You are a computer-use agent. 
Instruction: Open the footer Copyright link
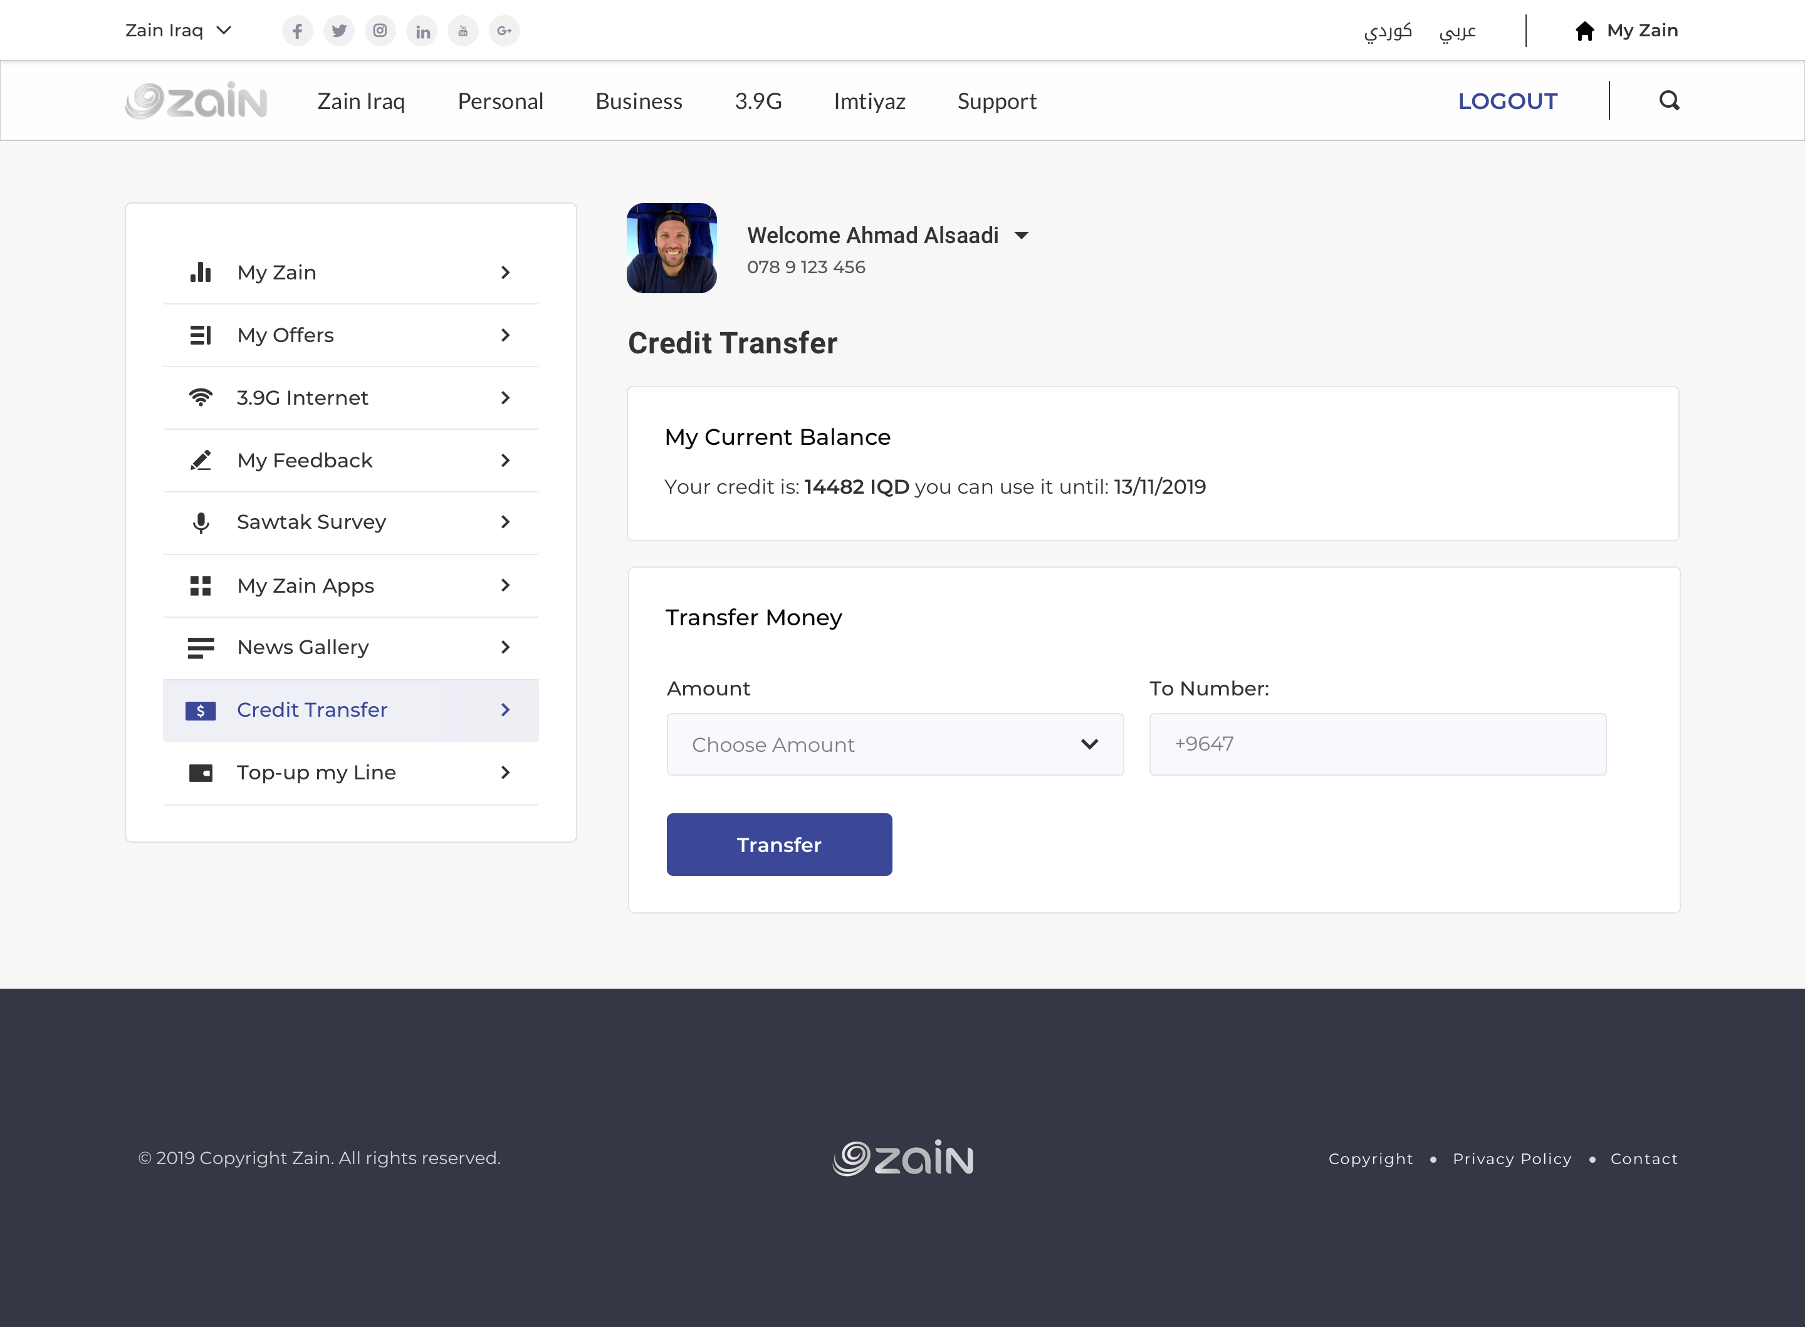coord(1371,1158)
